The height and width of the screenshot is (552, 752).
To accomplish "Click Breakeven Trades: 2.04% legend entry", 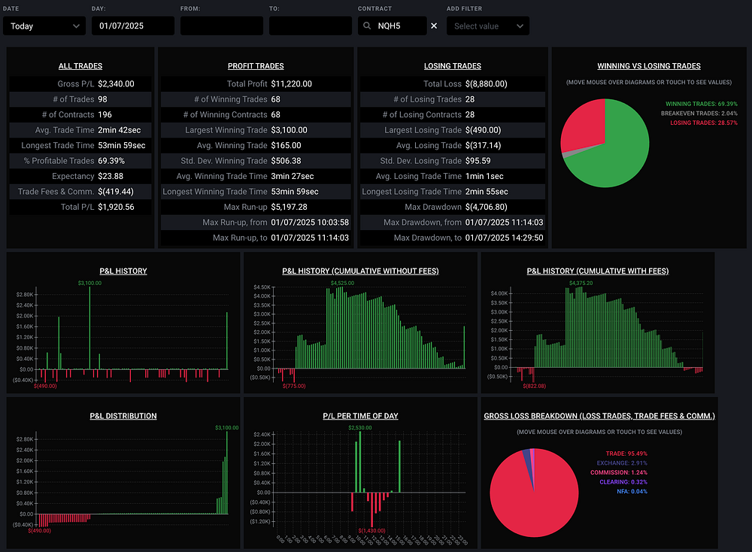I will (699, 114).
